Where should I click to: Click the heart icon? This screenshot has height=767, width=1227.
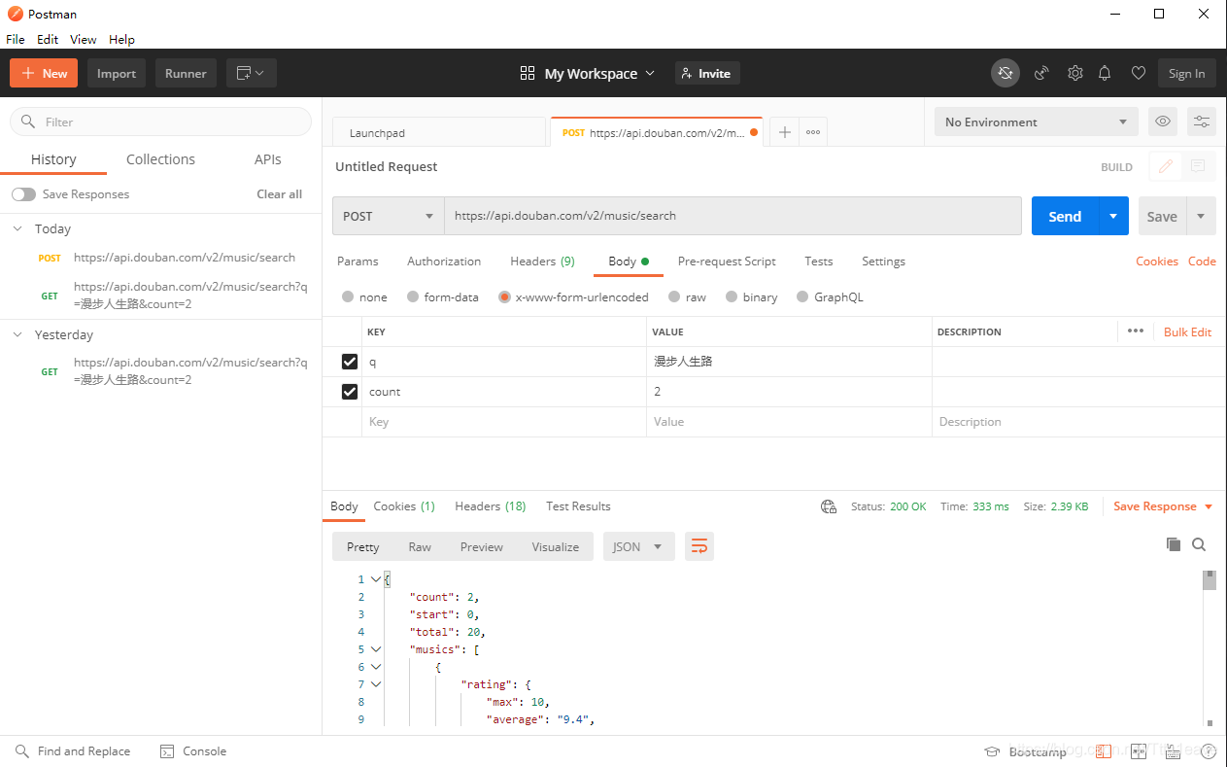click(x=1139, y=73)
